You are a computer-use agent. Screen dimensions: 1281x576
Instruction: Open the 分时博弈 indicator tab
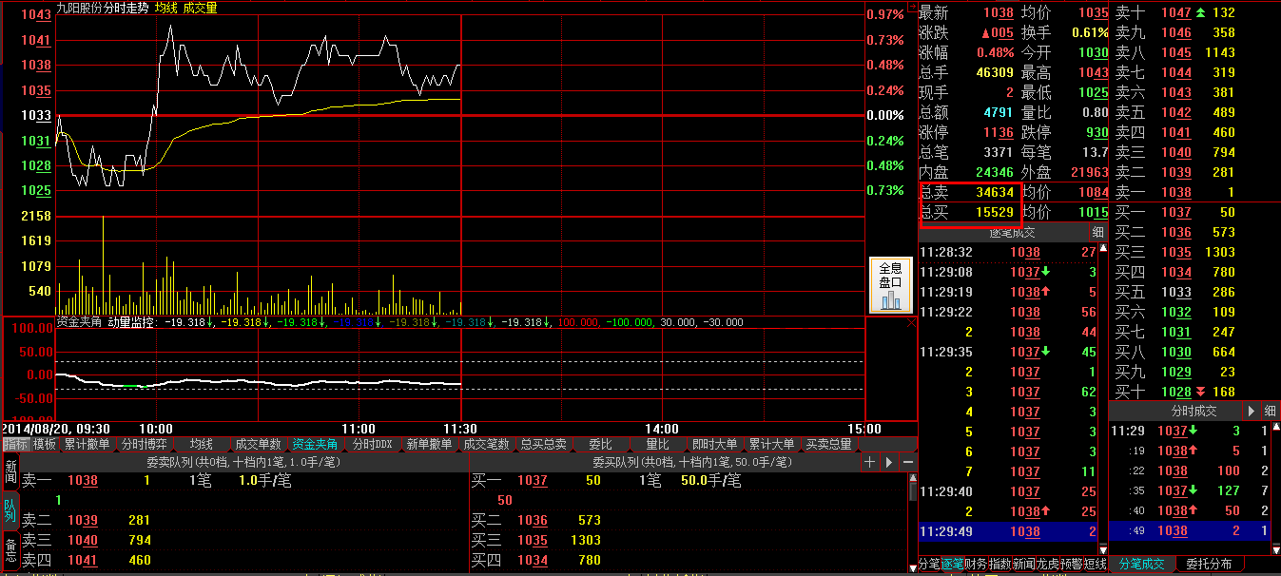(144, 444)
